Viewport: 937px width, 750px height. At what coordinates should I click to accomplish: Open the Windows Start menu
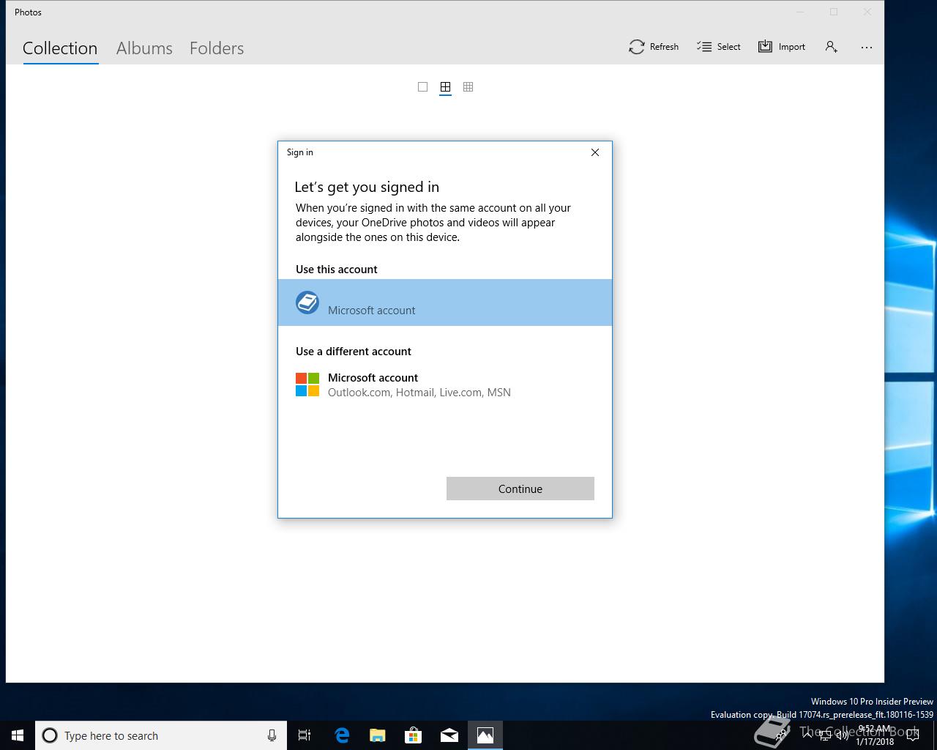pos(18,735)
